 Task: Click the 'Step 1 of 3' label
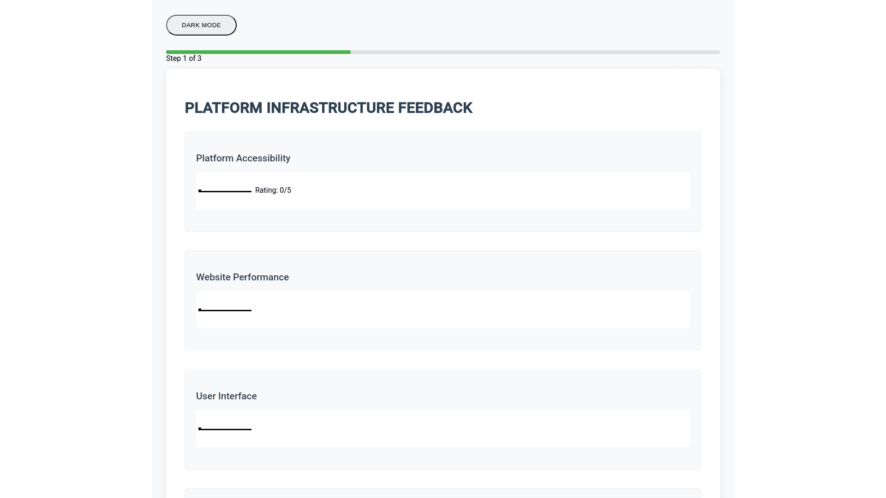pyautogui.click(x=184, y=58)
